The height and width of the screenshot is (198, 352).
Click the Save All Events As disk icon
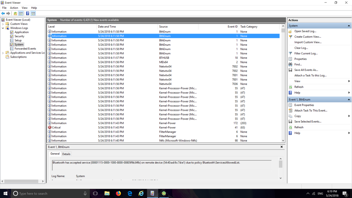[x=290, y=70]
